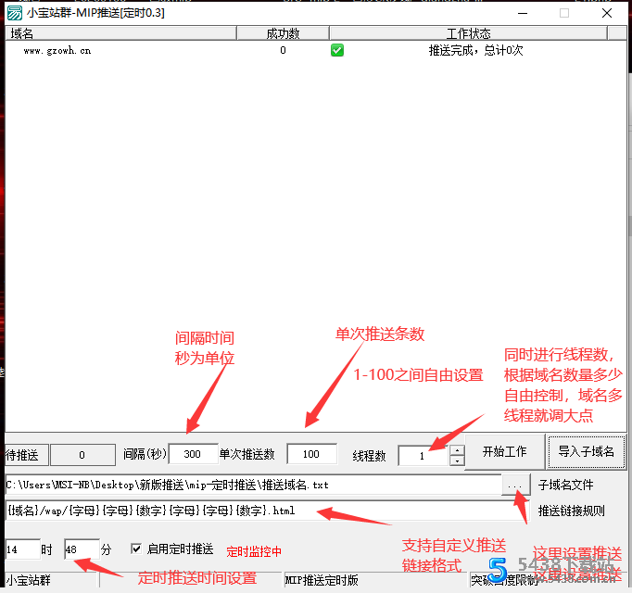Click the 导入子域名 button

tap(586, 451)
